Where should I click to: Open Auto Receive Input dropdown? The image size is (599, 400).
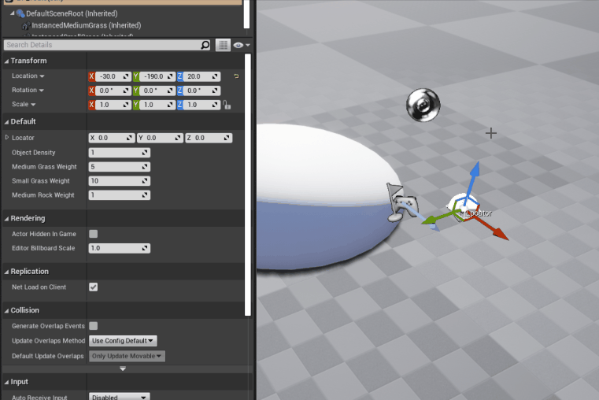(119, 397)
